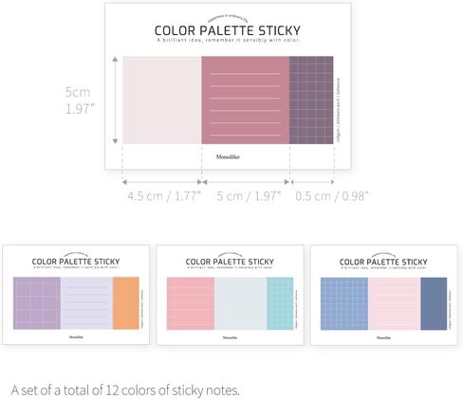The height and width of the screenshot is (399, 463).
Task: Click the 0.5 cm / 0.98" width label
Action: tap(332, 196)
